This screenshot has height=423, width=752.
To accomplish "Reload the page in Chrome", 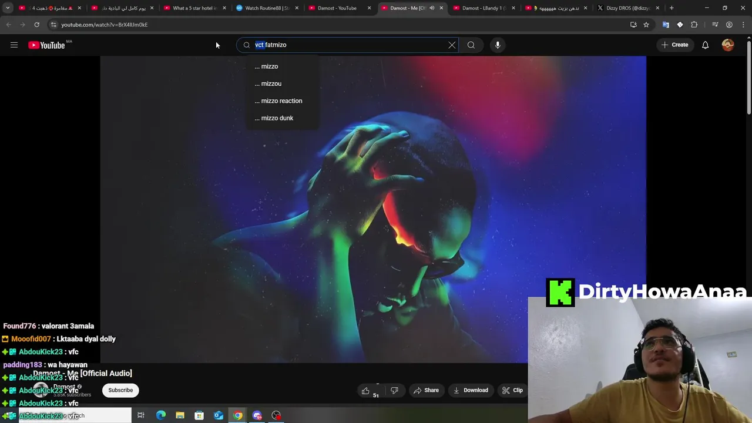I will point(36,25).
